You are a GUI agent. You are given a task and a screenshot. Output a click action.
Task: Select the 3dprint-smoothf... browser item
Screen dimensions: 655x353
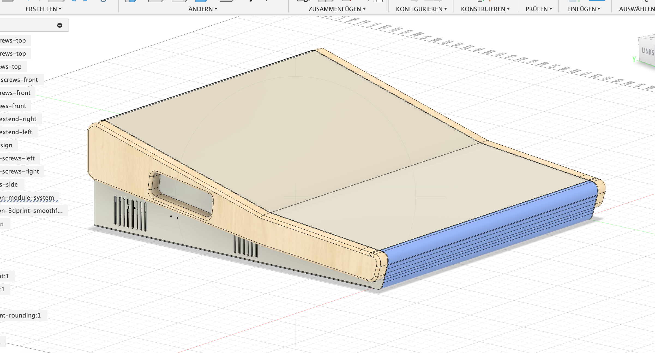click(x=31, y=211)
